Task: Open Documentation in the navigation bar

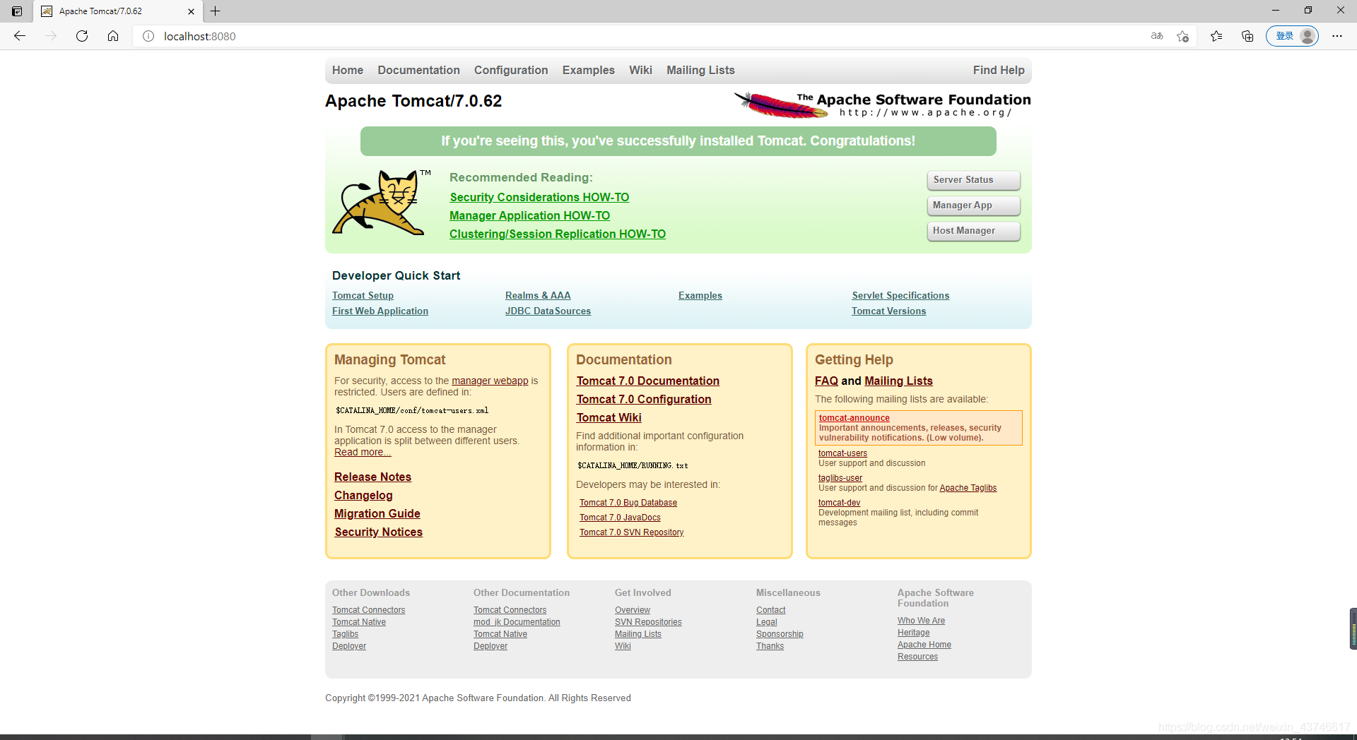Action: pyautogui.click(x=418, y=70)
